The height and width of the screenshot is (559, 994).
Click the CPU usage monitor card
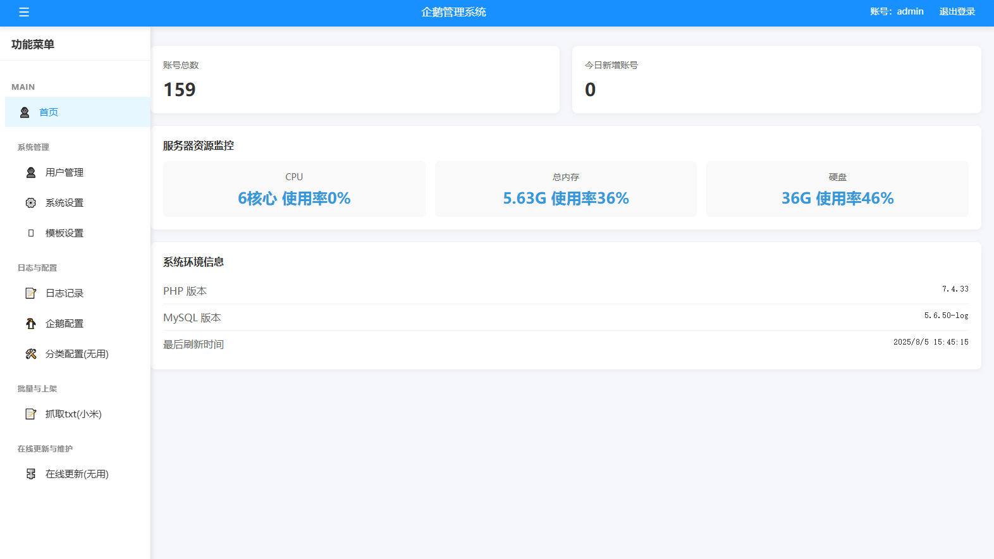tap(294, 189)
